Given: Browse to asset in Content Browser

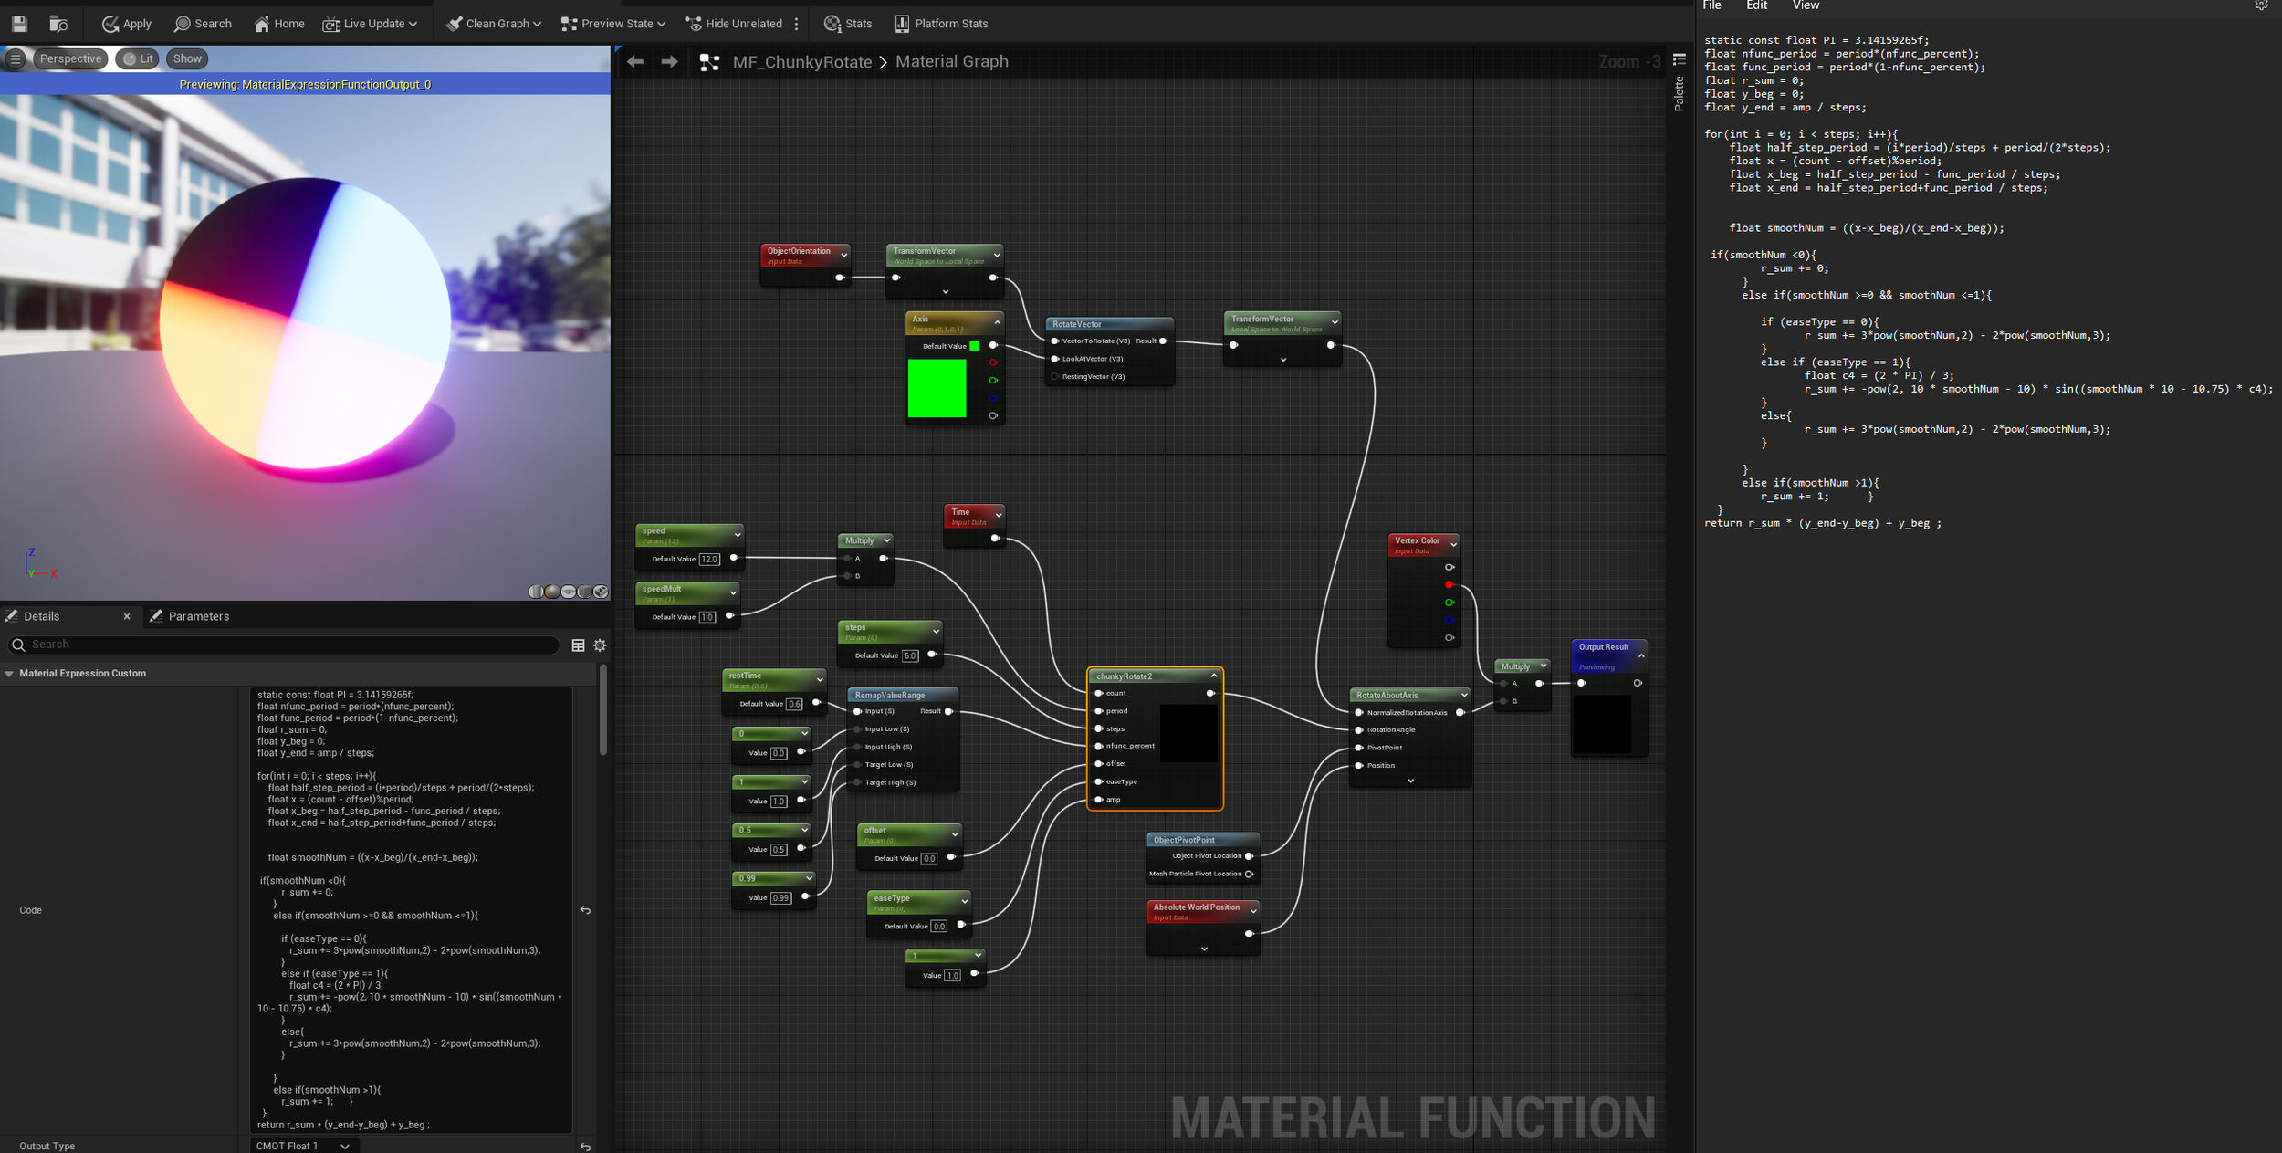Looking at the screenshot, I should point(58,23).
